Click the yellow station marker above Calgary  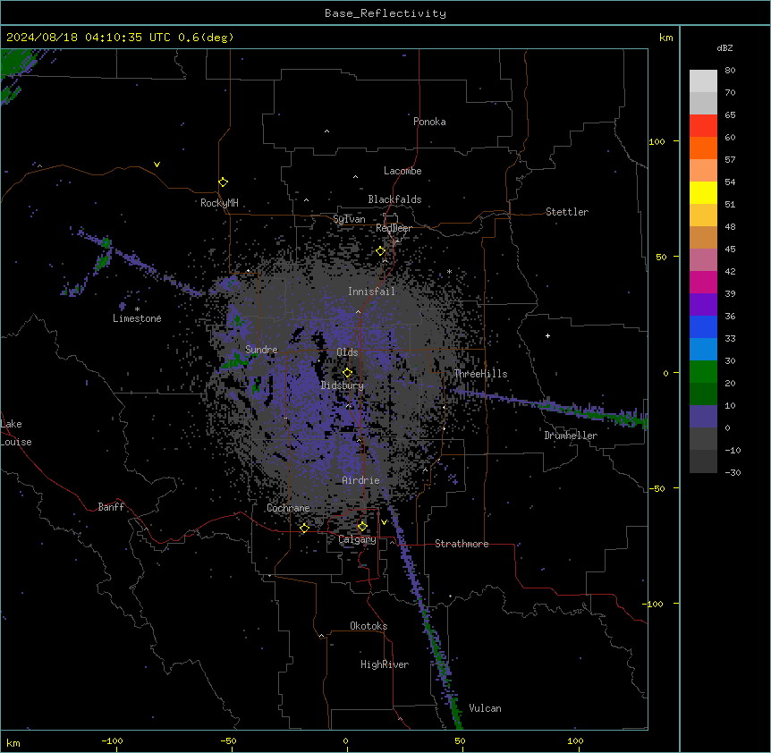click(362, 526)
